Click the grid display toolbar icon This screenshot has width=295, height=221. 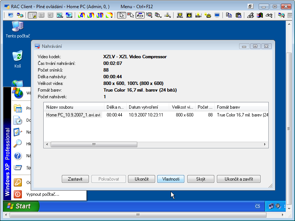point(41,15)
